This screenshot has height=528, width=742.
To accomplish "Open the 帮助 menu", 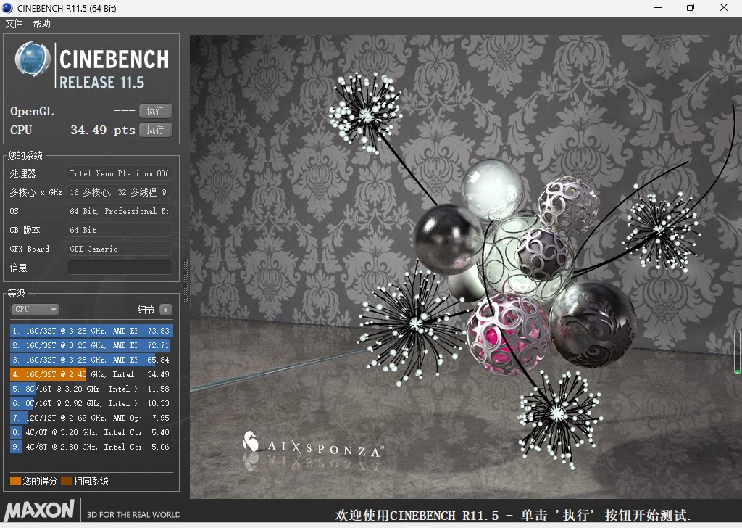I will (x=41, y=24).
